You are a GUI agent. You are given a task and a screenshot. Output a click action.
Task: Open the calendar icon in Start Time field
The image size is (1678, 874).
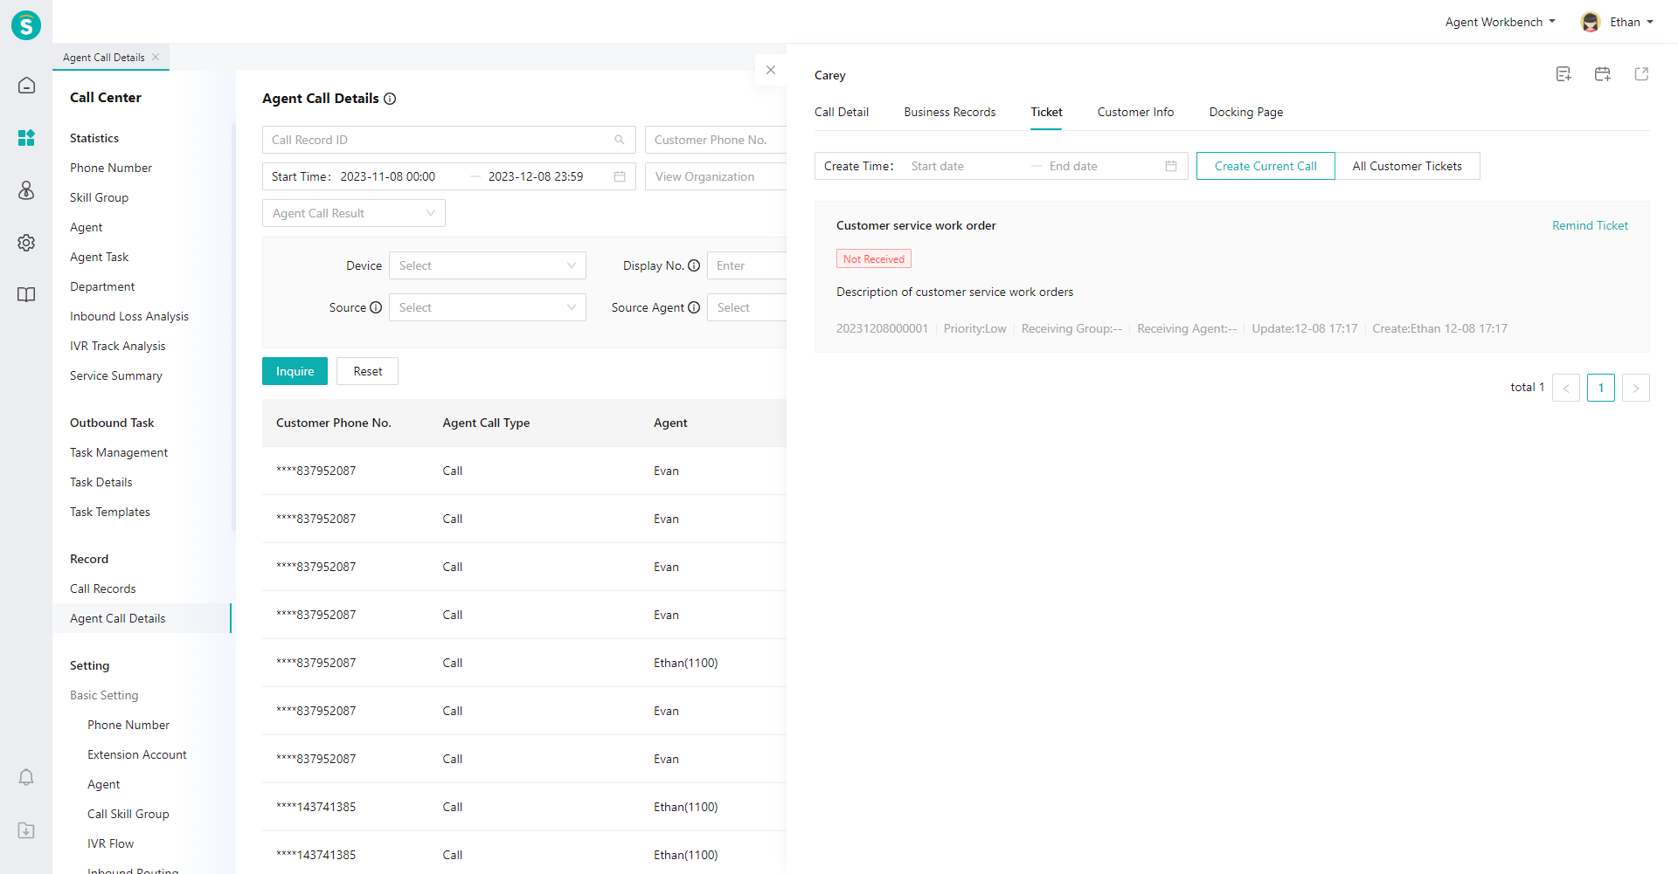coord(620,176)
